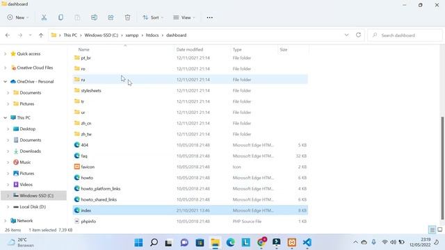The height and width of the screenshot is (250, 445).
Task: Select Music in navigation pane
Action: coord(25,162)
